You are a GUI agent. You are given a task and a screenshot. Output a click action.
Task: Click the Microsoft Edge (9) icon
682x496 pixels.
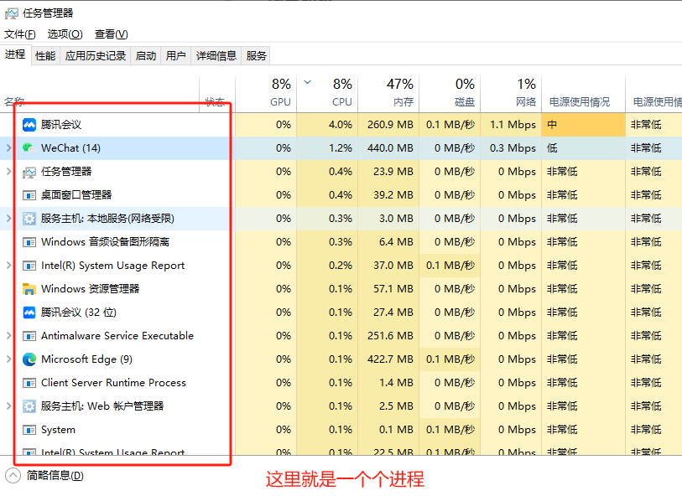tap(29, 359)
